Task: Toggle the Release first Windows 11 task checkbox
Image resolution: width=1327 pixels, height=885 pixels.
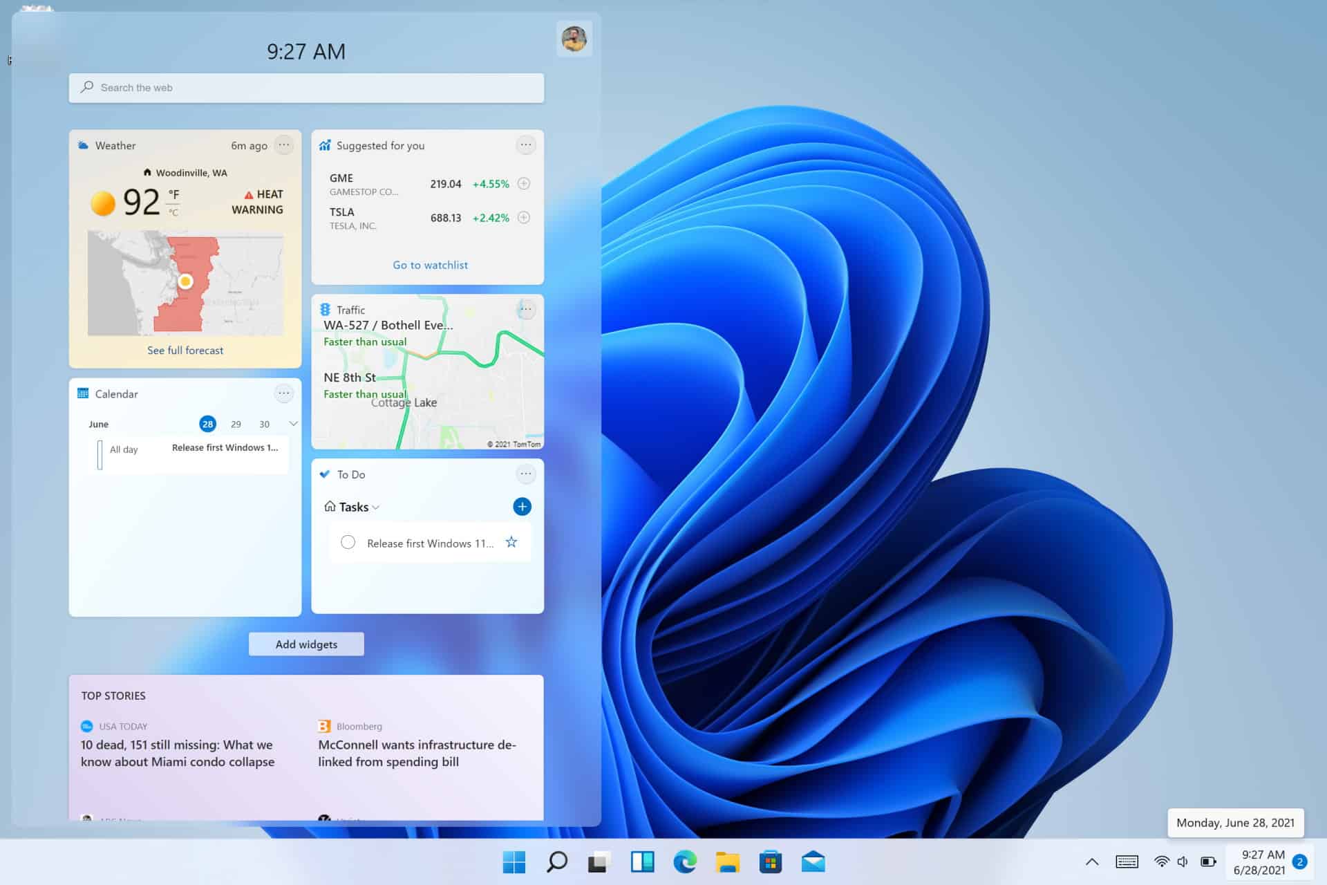Action: [348, 542]
